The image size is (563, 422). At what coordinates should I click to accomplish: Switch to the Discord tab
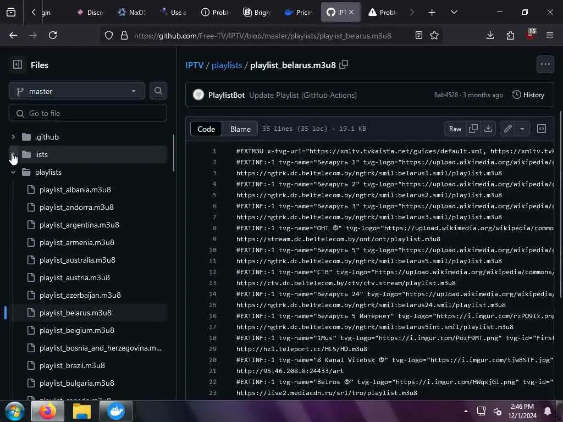pos(90,13)
